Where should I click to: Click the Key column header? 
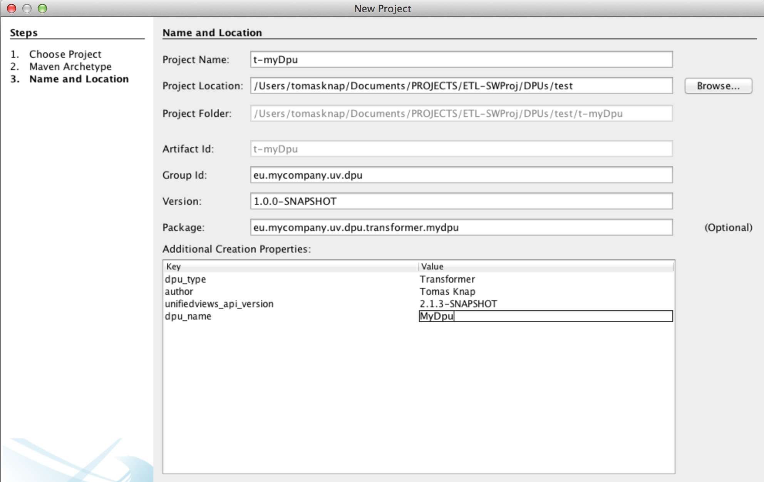(290, 266)
